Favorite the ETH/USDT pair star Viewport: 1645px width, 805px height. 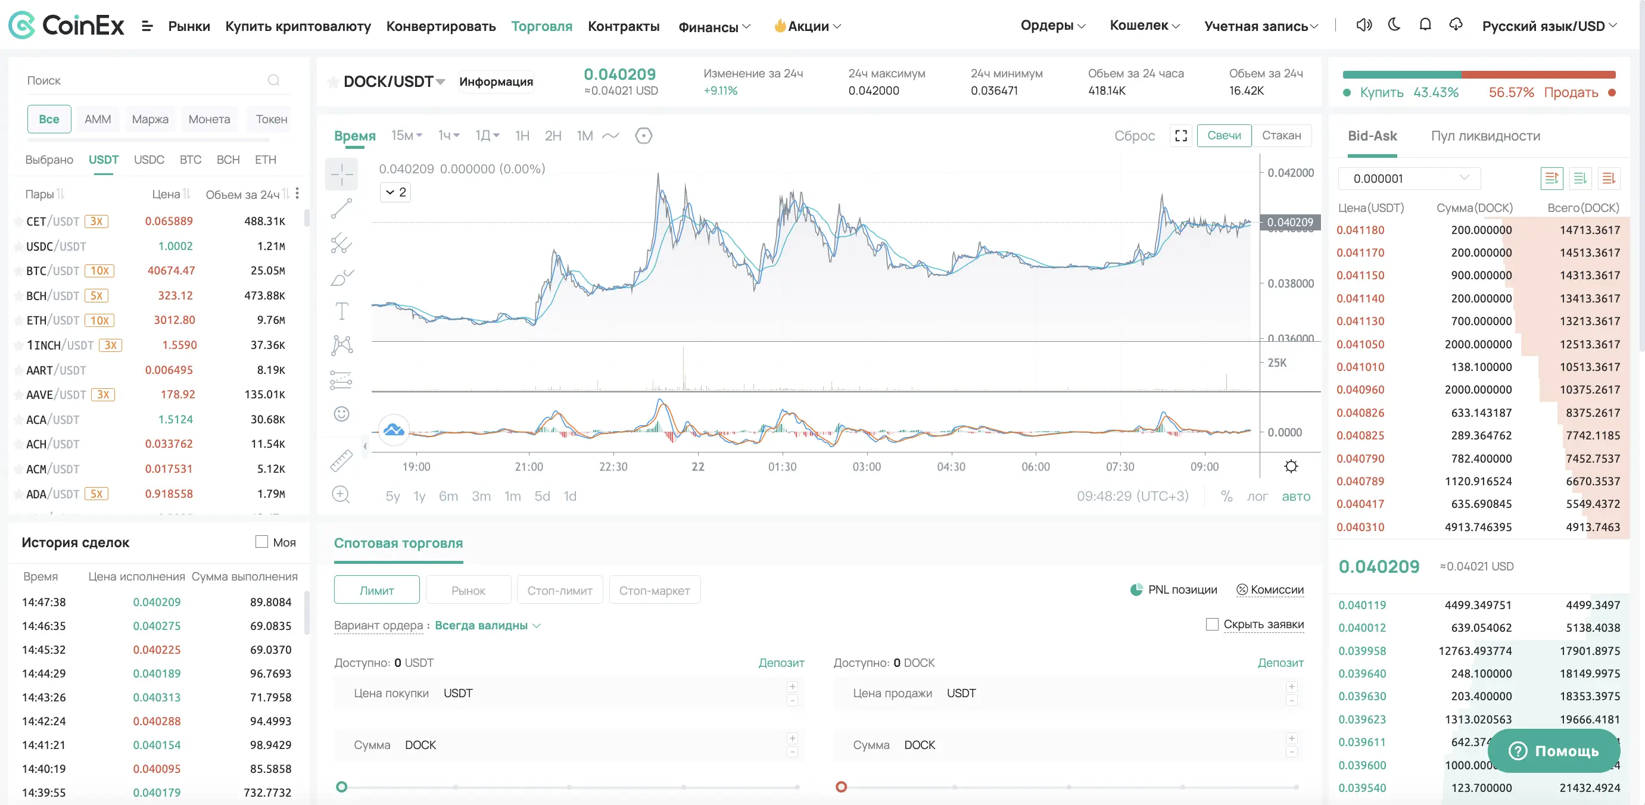pyautogui.click(x=18, y=320)
